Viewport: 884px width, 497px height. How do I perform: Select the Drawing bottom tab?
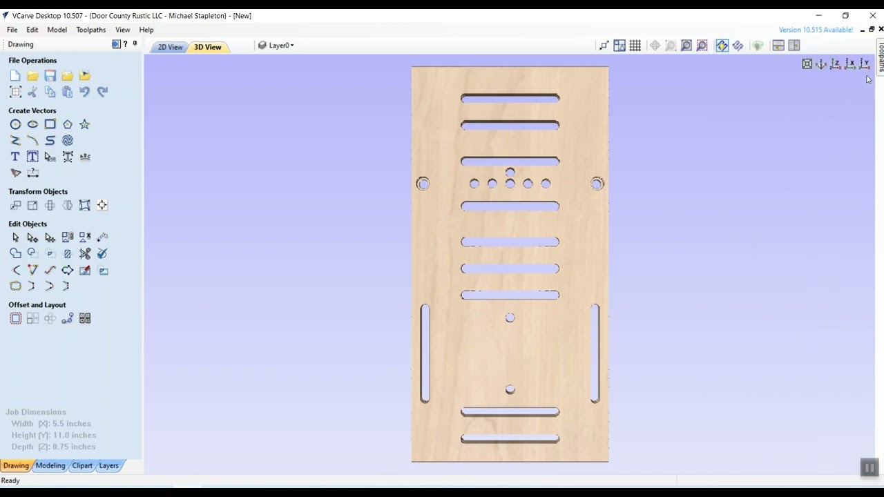pyautogui.click(x=16, y=465)
